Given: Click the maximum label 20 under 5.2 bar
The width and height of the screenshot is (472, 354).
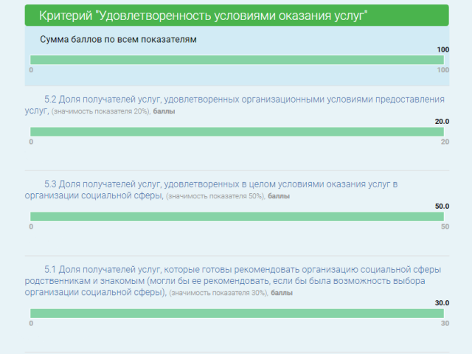Looking at the screenshot, I should [445, 142].
